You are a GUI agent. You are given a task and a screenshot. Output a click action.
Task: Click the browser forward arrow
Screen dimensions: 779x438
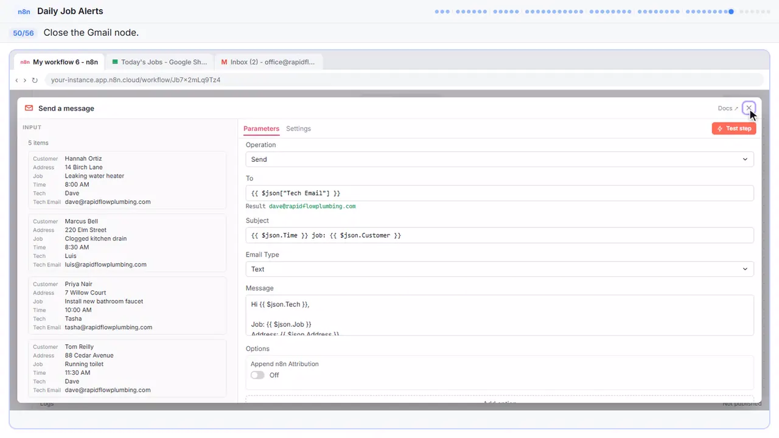pos(25,80)
